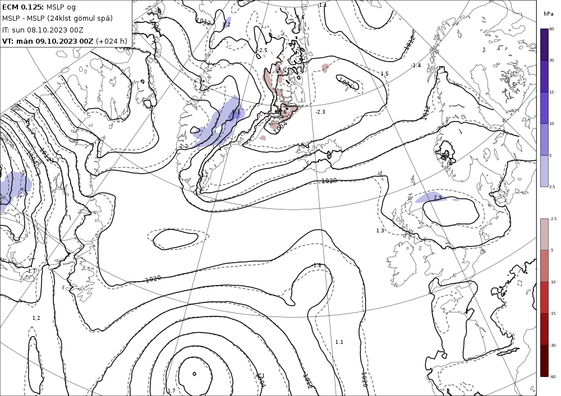
Task: Click the '-2.5' tick above the red scale
Action: [553, 218]
